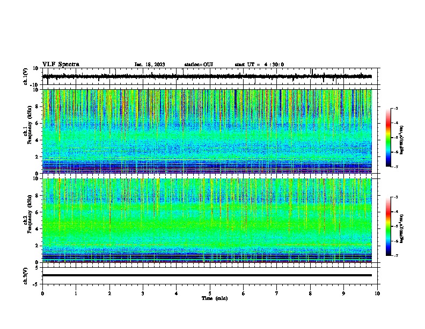This screenshot has width=425, height=329.
Task: Click the ch.1 "Frequency (kHz)" axis label
Action: (30, 126)
